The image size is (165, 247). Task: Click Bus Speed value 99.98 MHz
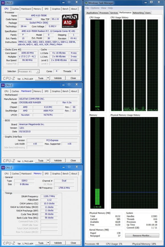[x=27, y=60]
